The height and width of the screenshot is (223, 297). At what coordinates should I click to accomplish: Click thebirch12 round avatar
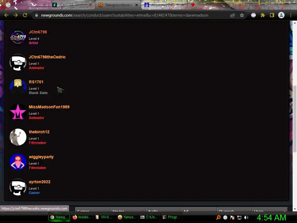[x=18, y=137]
